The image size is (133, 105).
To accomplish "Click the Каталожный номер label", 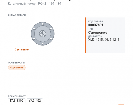I will click(x=22, y=4).
